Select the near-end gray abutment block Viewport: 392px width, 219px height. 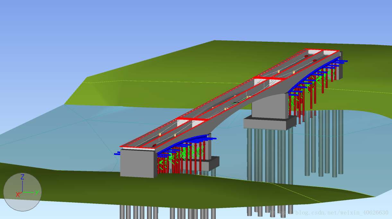138,163
